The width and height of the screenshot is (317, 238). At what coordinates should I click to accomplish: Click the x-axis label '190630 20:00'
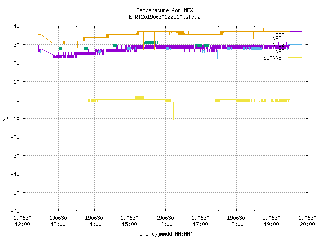tap(307, 221)
